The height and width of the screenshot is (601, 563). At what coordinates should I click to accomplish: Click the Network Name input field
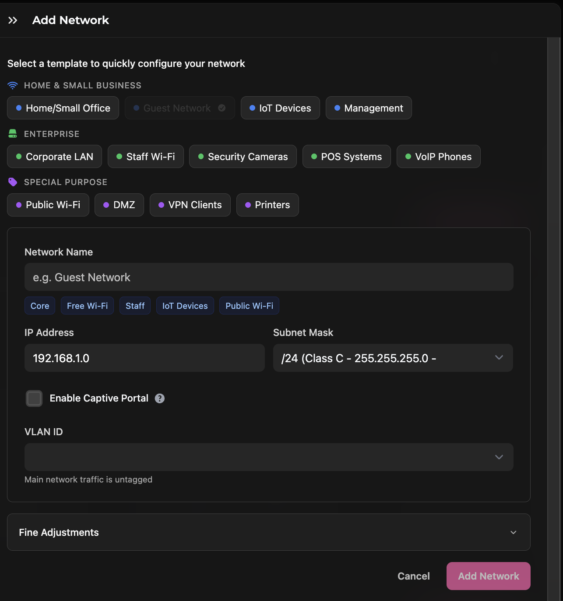point(268,277)
